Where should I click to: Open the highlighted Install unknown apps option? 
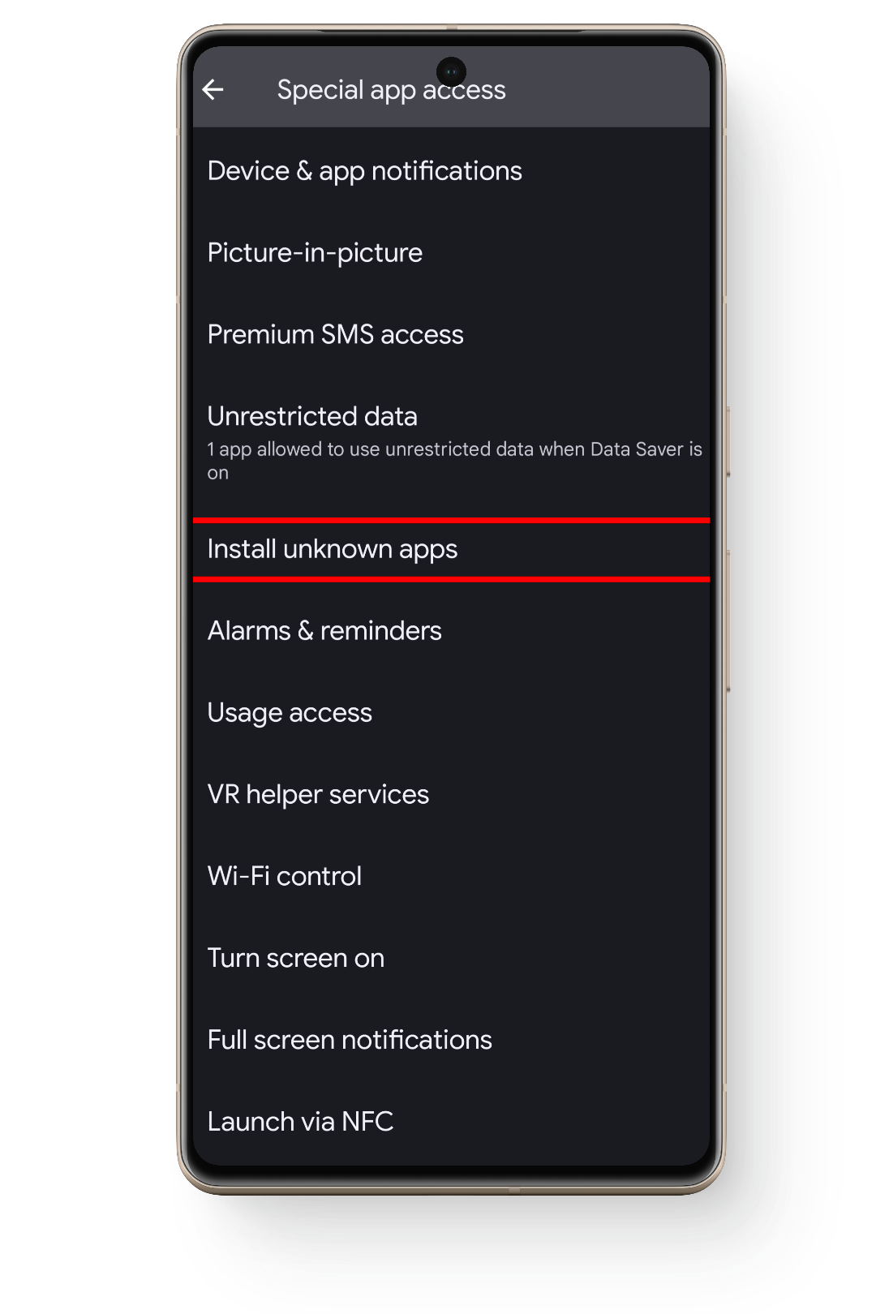click(333, 550)
